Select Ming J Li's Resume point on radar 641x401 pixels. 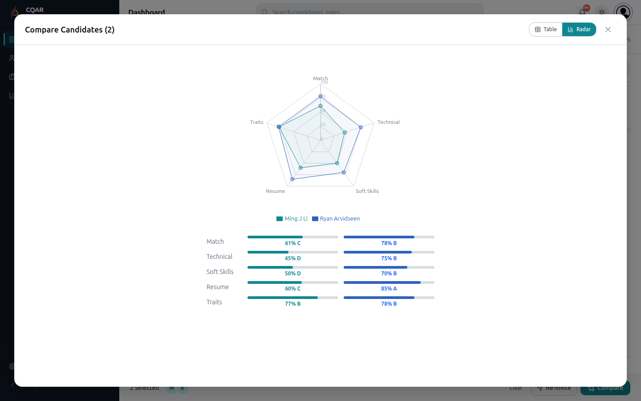(x=300, y=168)
